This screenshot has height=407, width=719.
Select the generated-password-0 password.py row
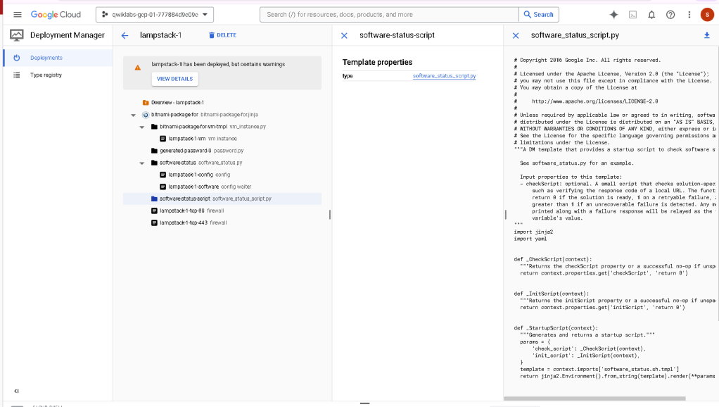click(x=222, y=151)
